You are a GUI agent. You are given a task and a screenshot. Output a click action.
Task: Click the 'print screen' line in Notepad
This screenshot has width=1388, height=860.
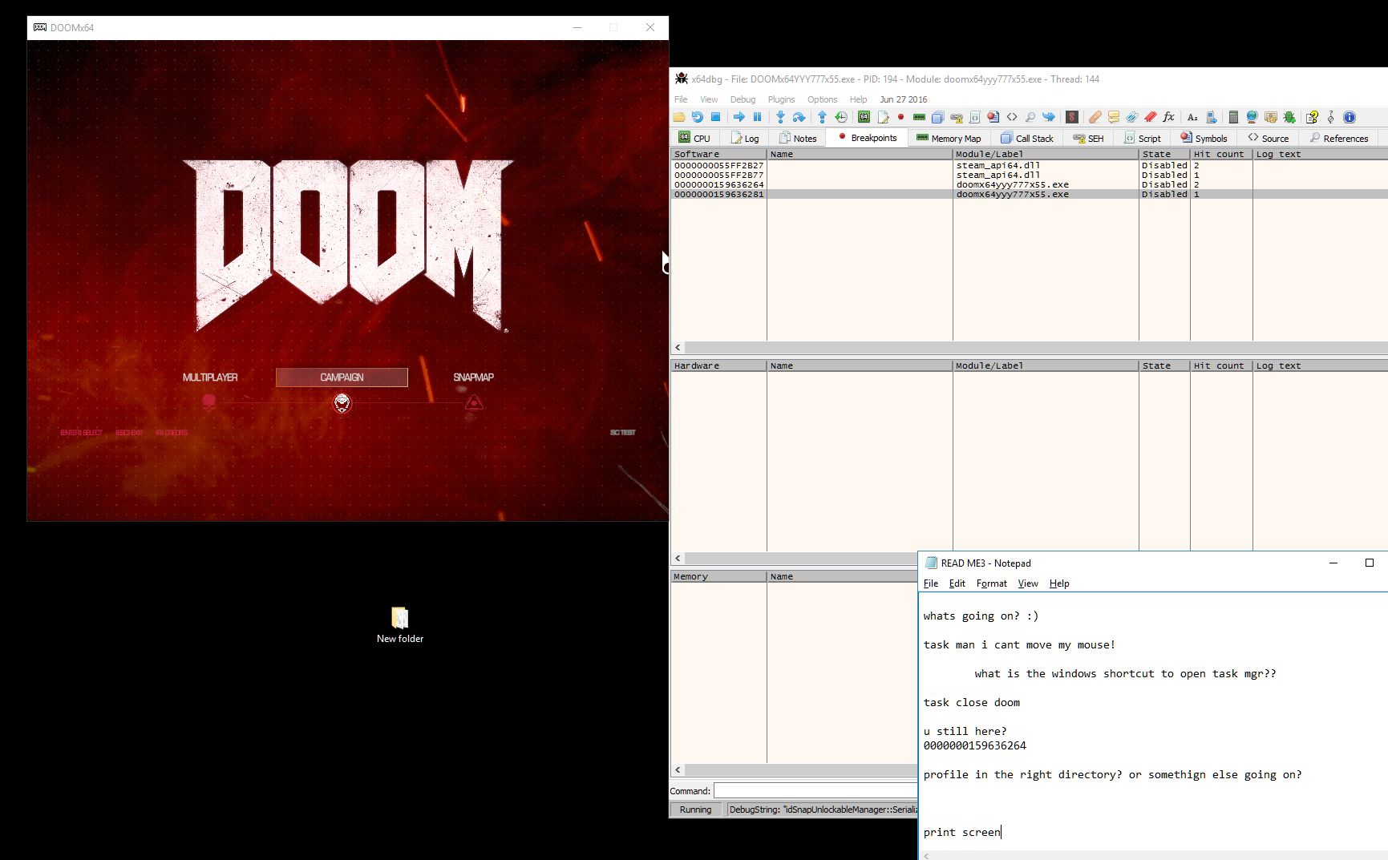pos(962,832)
